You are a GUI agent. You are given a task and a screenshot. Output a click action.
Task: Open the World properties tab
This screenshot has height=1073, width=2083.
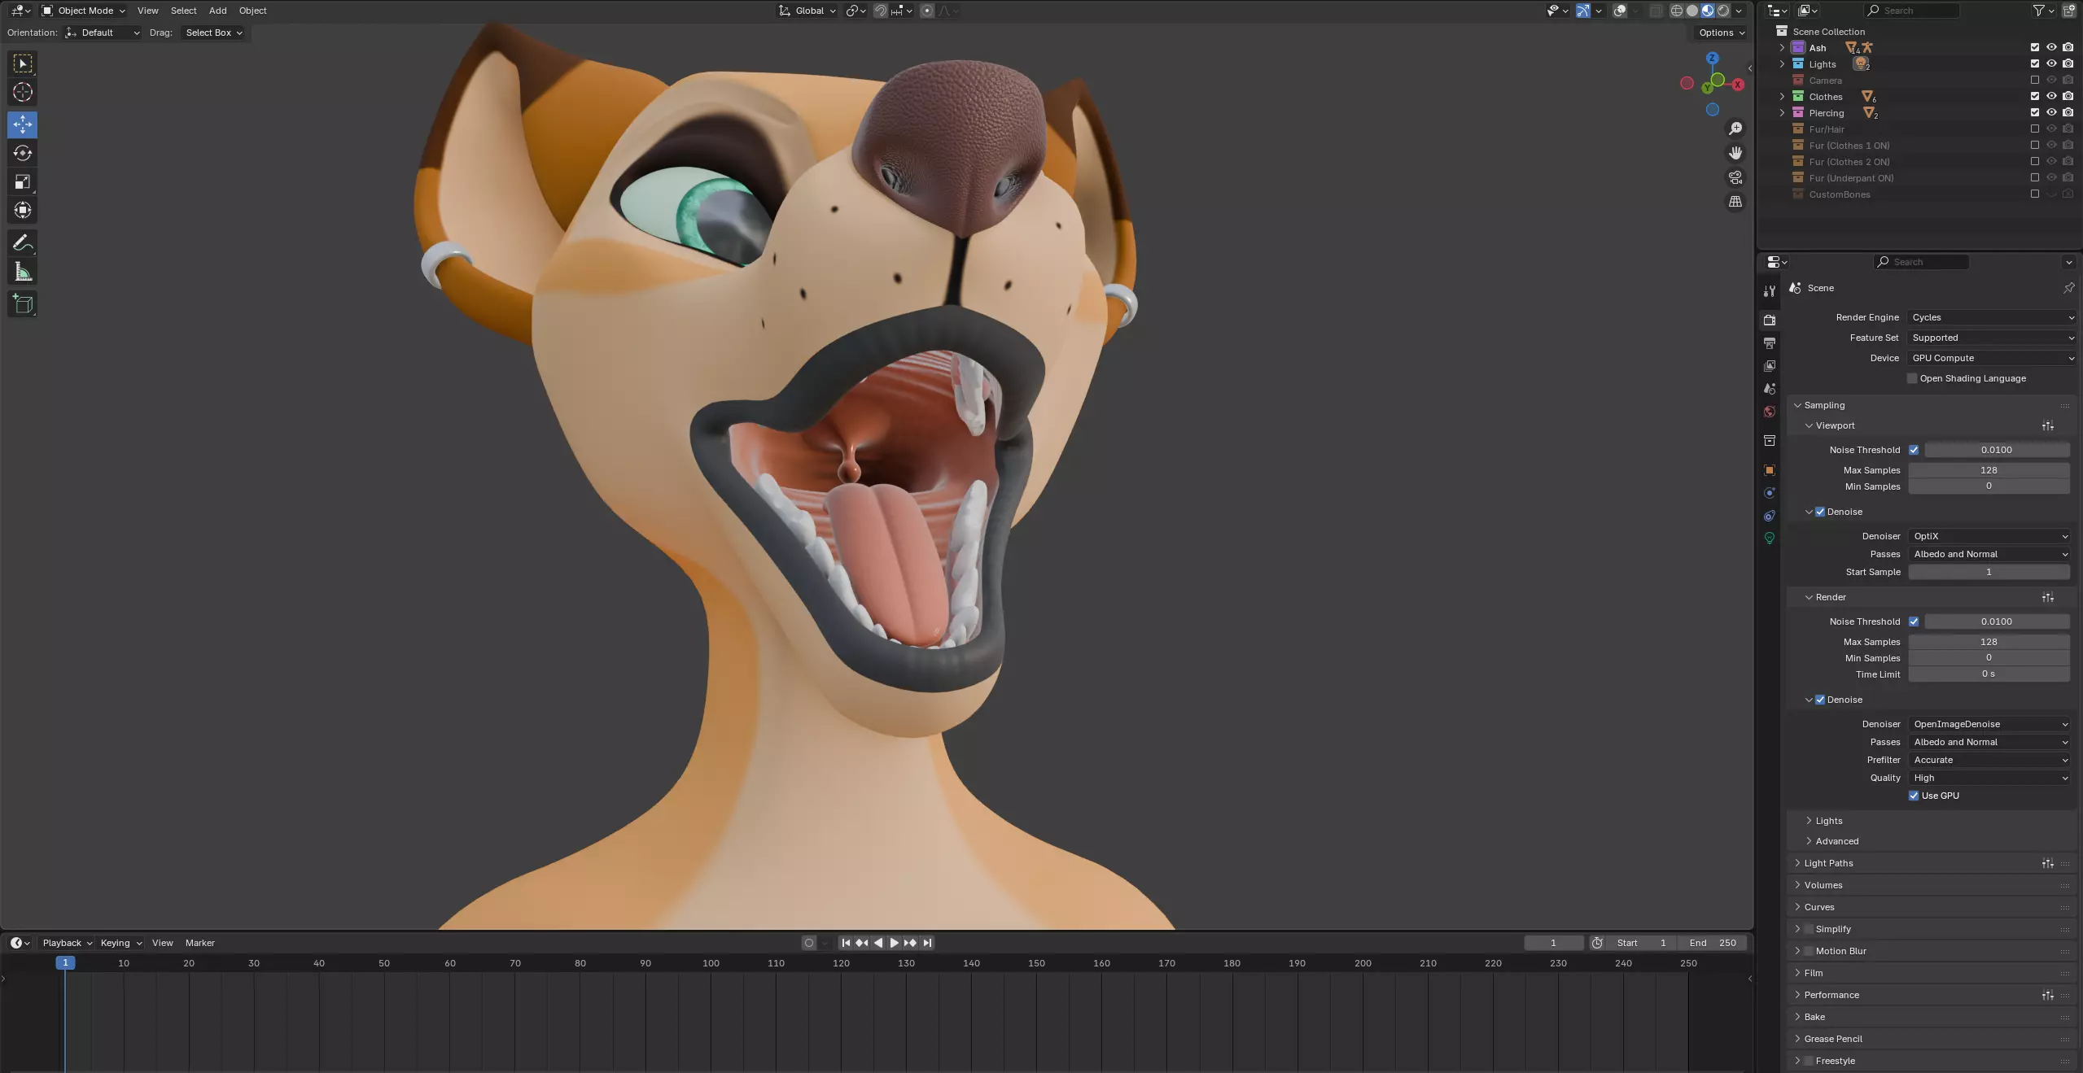coord(1770,412)
